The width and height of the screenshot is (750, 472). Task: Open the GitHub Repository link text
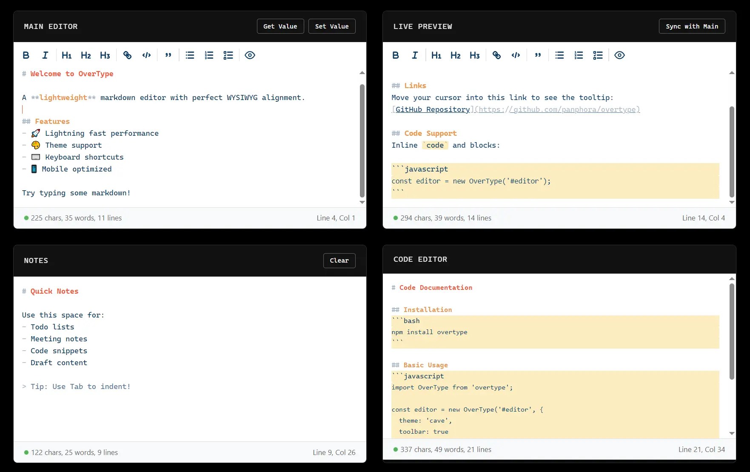[x=433, y=109]
